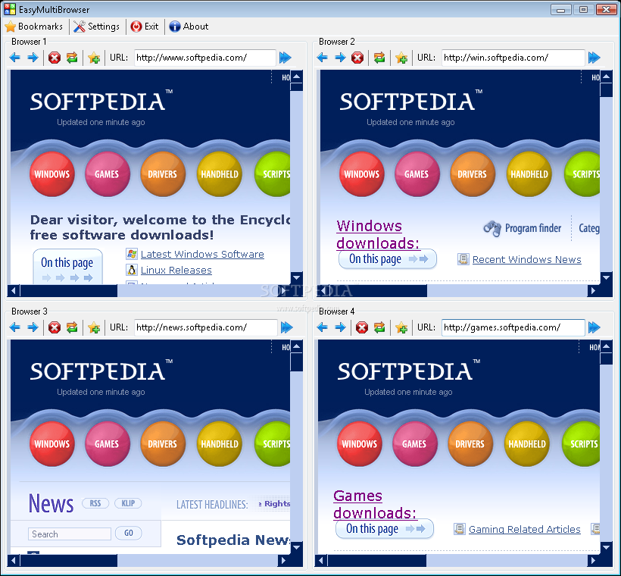Stop loading in Browser 2

point(357,58)
